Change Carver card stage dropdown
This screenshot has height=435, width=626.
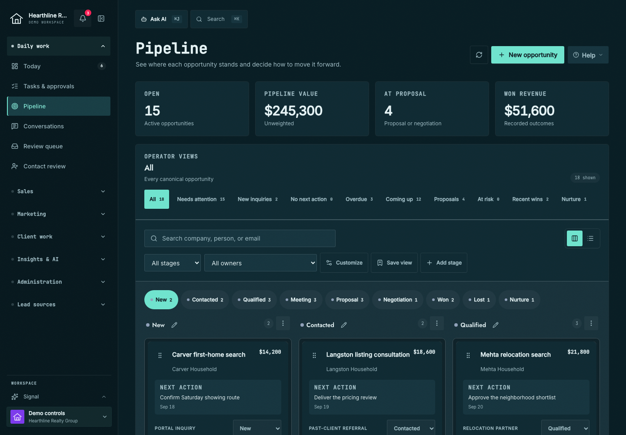(x=257, y=428)
